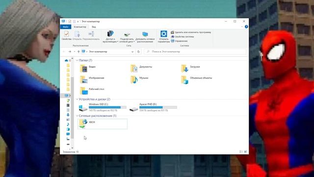Select the Музыка folder

coord(139,80)
